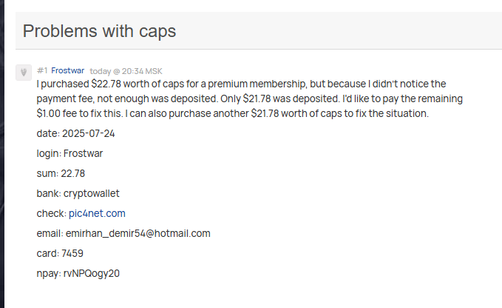Open the #1 post number permalink
This screenshot has height=308, width=502.
42,70
